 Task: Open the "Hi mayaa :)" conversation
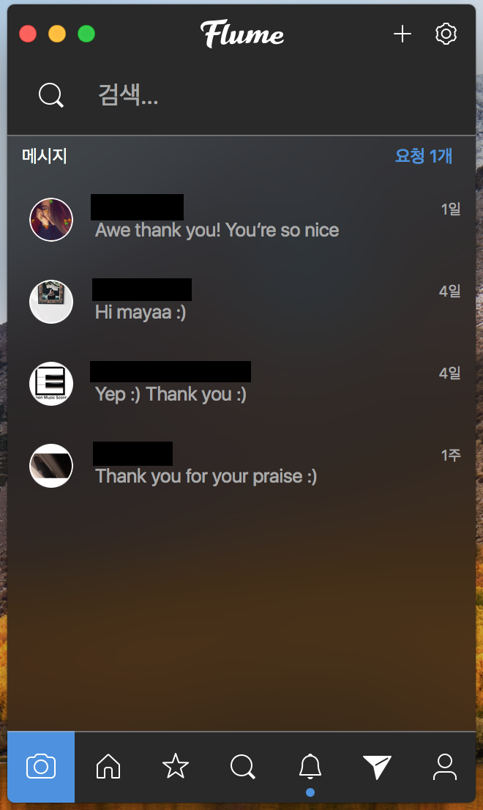[241, 302]
